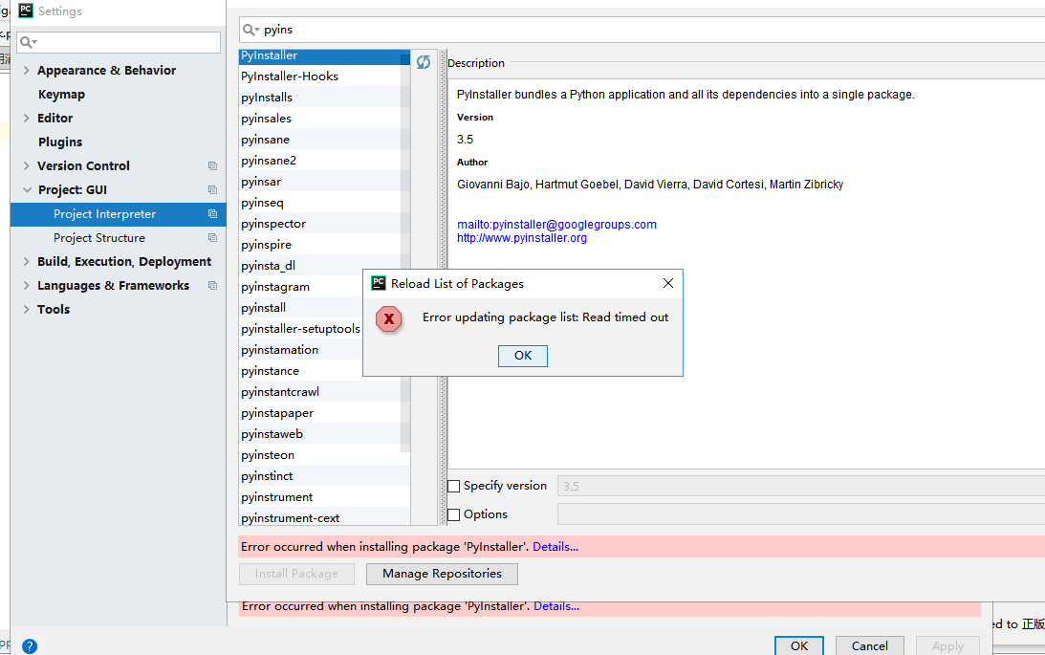Select pyinstantcrawl package

click(324, 392)
